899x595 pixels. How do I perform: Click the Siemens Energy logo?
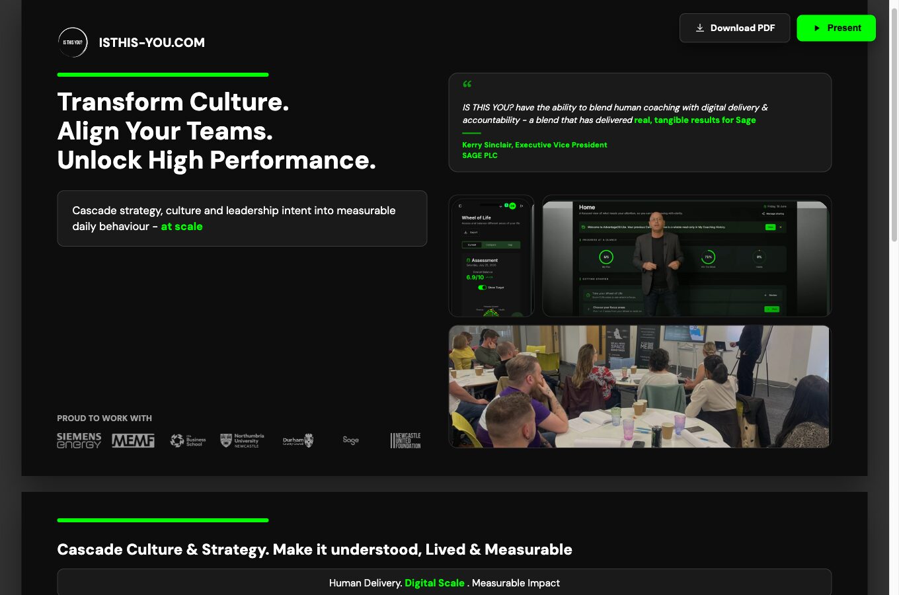pyautogui.click(x=79, y=440)
